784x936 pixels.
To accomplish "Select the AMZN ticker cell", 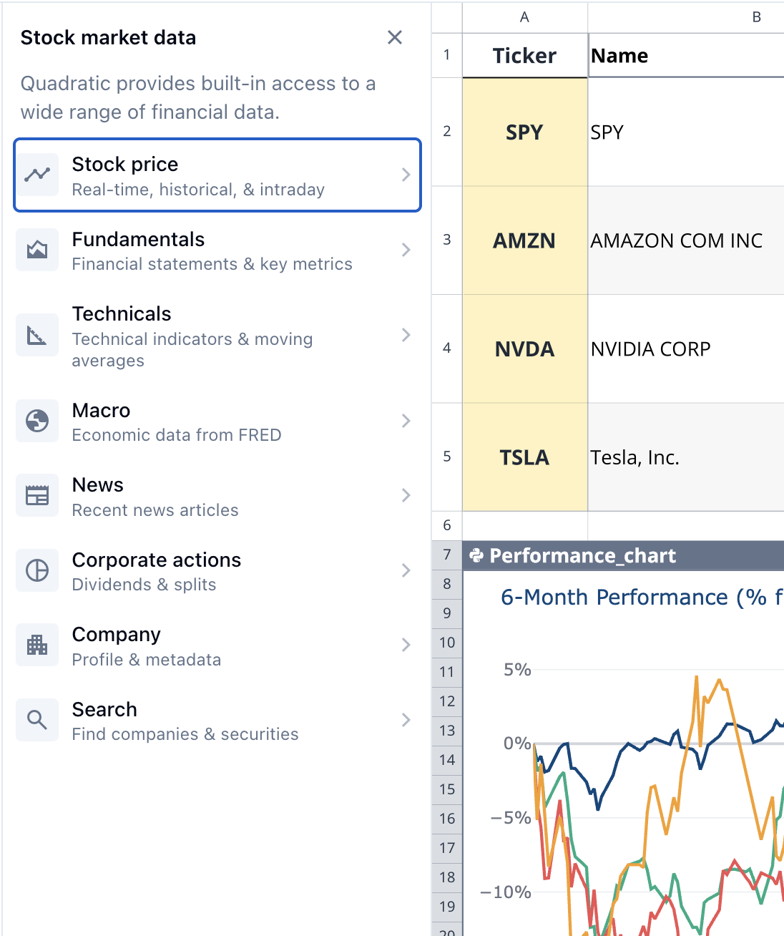I will [x=525, y=240].
